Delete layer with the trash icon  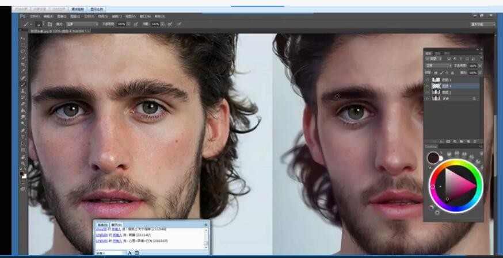click(x=475, y=141)
